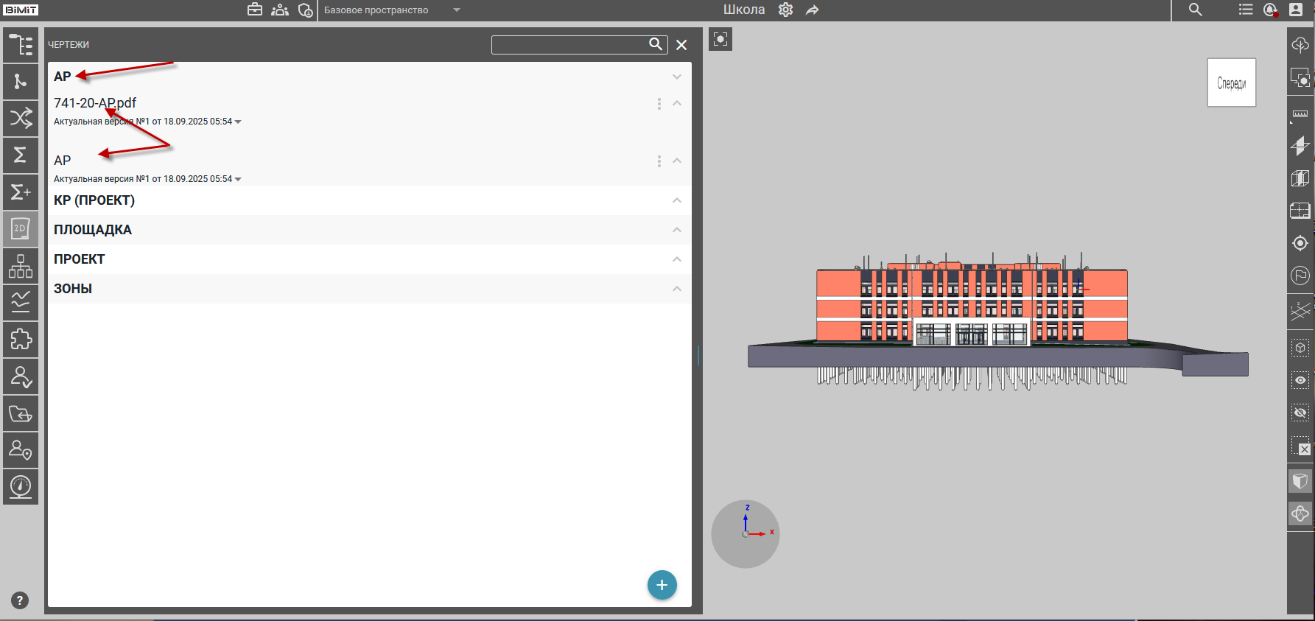Select the ПЛОЩАДКА drawings group
Viewport: 1315px width, 621px height.
93,230
